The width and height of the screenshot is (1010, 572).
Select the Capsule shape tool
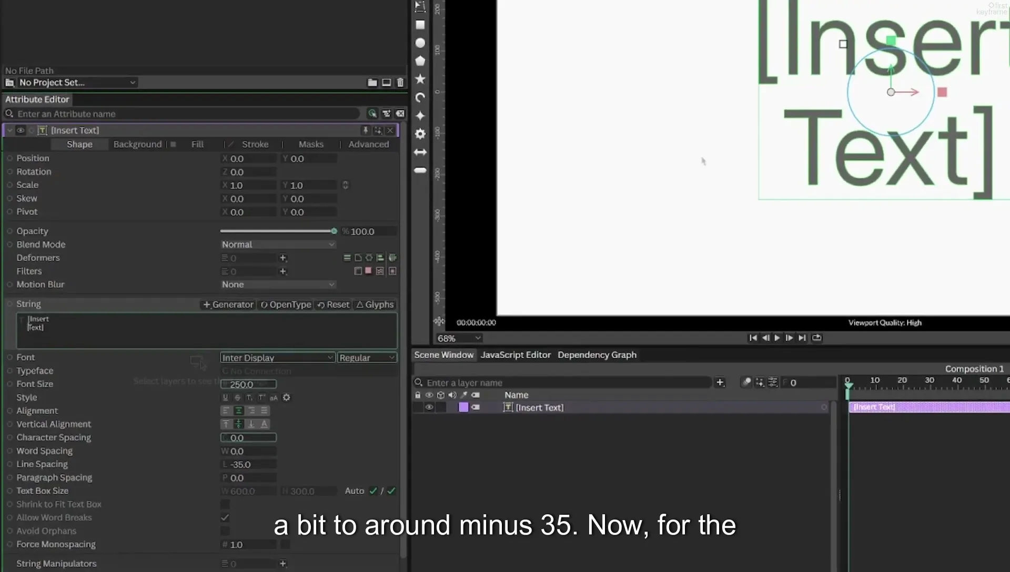pyautogui.click(x=420, y=170)
